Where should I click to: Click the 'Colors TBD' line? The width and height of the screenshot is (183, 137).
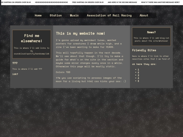[x=63, y=72]
